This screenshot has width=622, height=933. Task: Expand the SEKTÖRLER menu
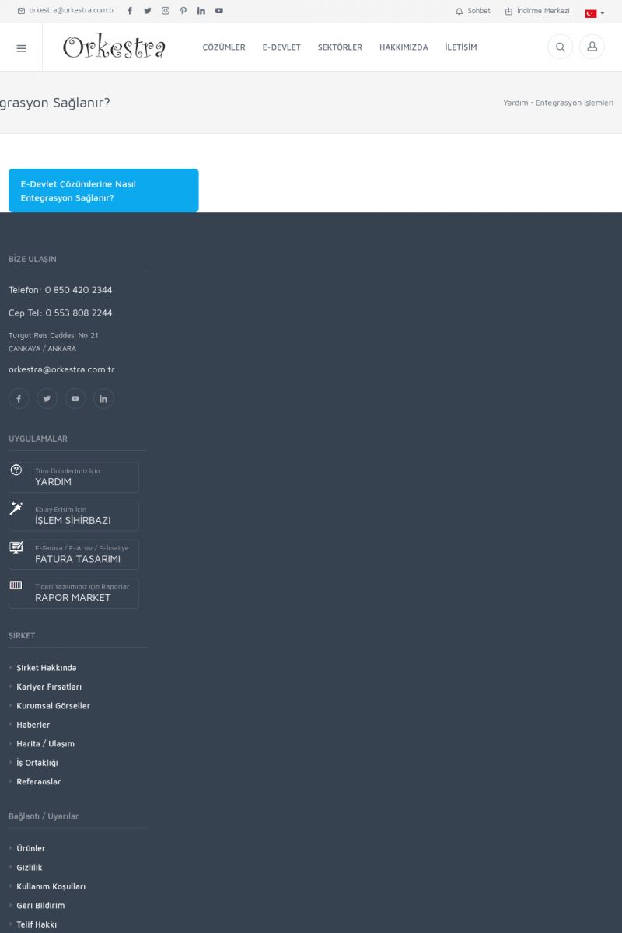[x=340, y=47]
